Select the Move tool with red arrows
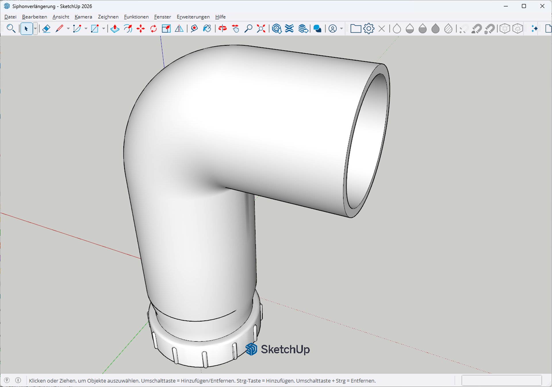 coord(141,29)
